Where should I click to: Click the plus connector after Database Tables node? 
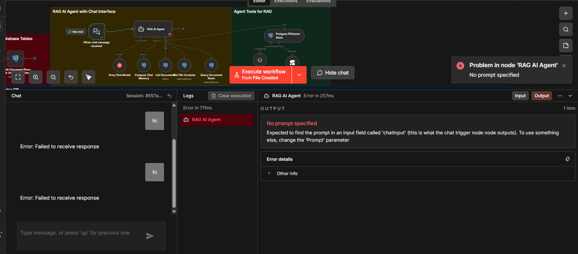(35, 58)
